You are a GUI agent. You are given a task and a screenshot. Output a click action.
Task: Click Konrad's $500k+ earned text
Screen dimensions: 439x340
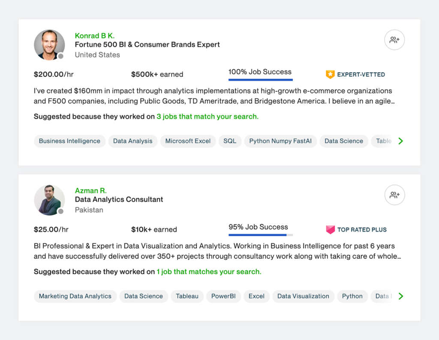click(x=157, y=74)
